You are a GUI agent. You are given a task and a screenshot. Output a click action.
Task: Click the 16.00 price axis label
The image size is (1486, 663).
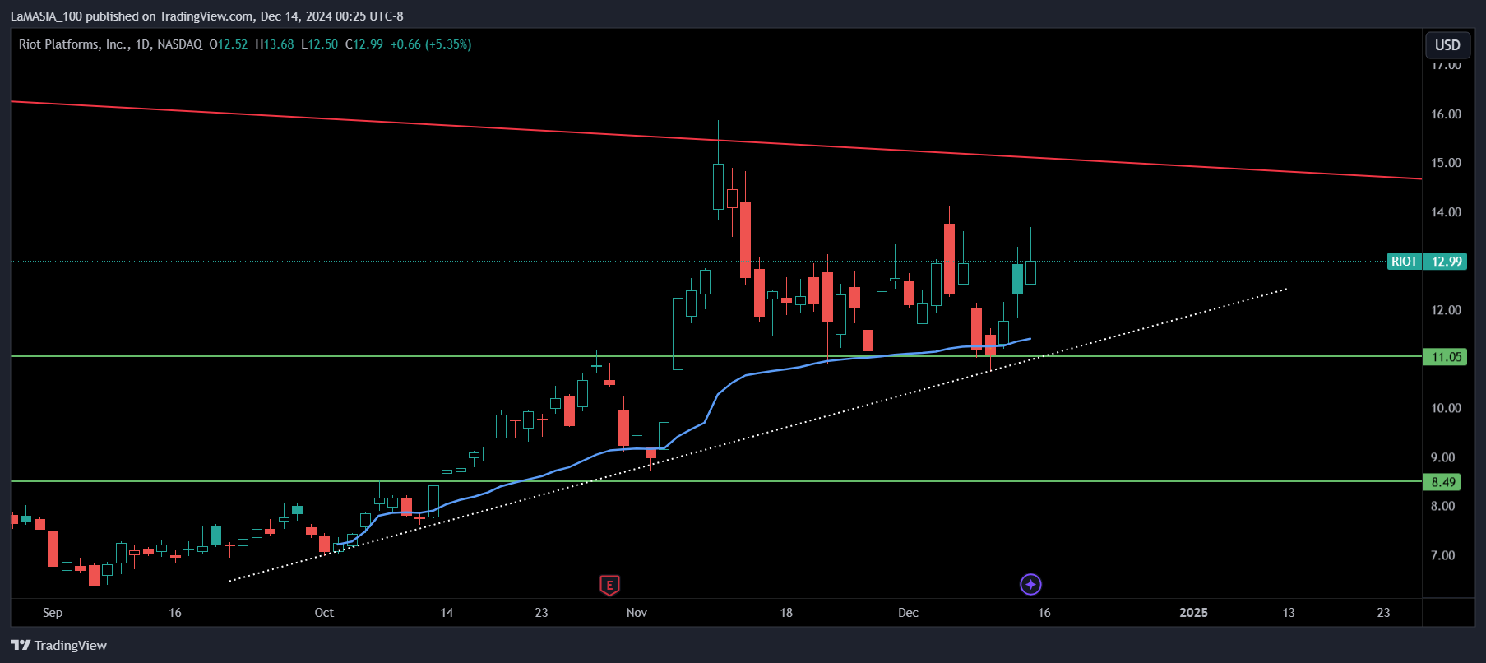click(x=1446, y=114)
